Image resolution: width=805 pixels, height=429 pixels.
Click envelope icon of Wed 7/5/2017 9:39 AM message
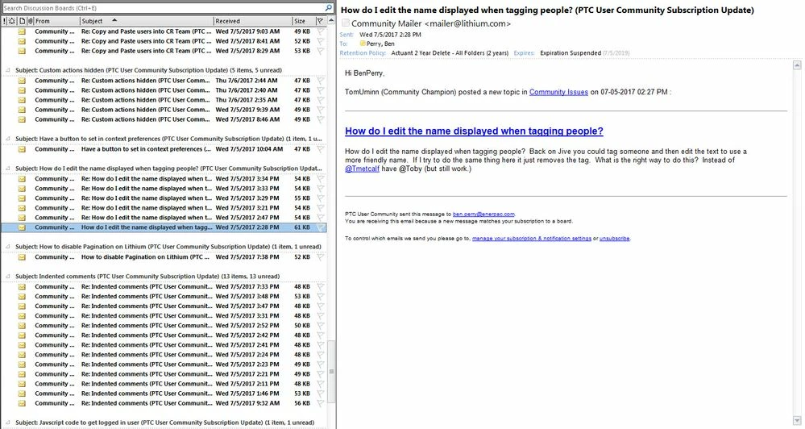click(x=22, y=110)
